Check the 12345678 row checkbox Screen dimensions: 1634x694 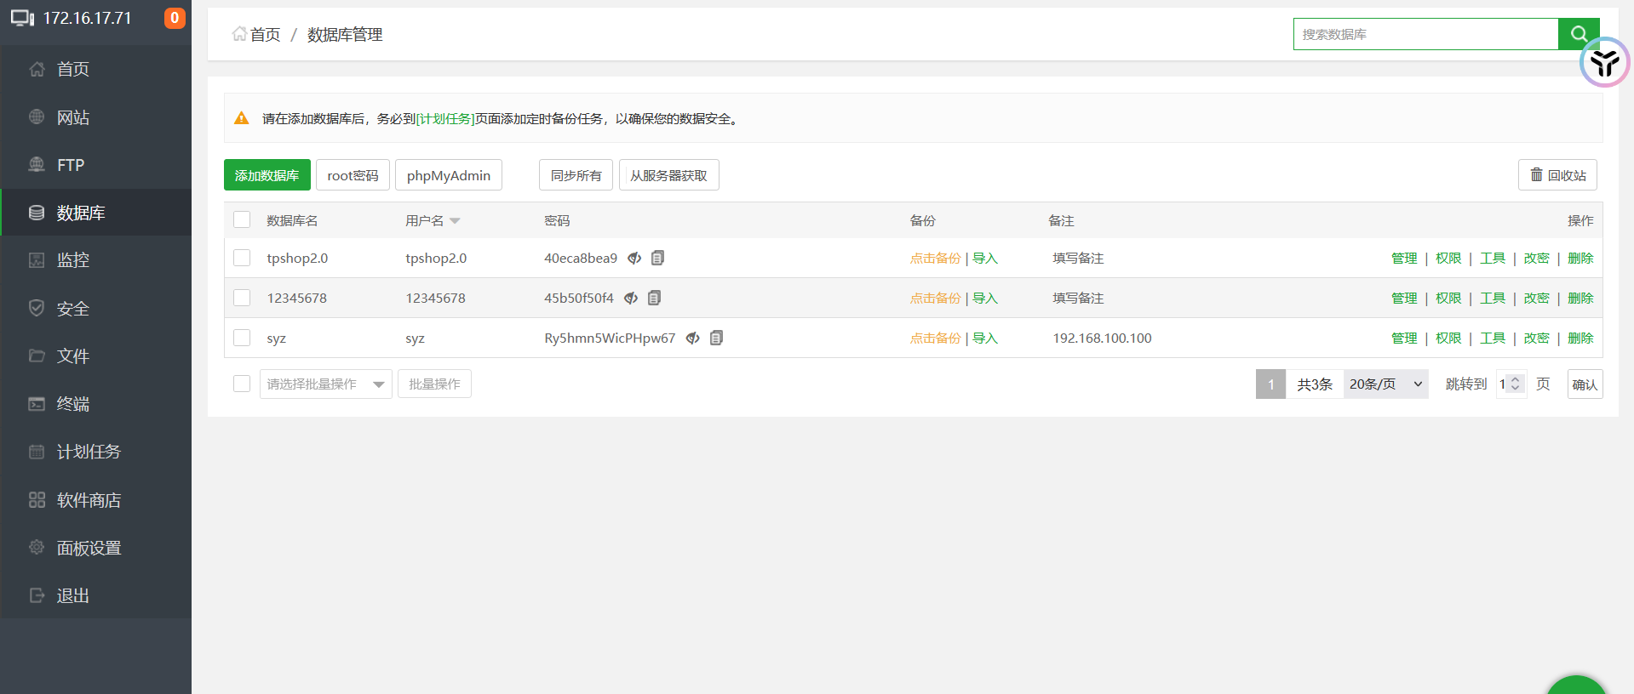pyautogui.click(x=242, y=298)
